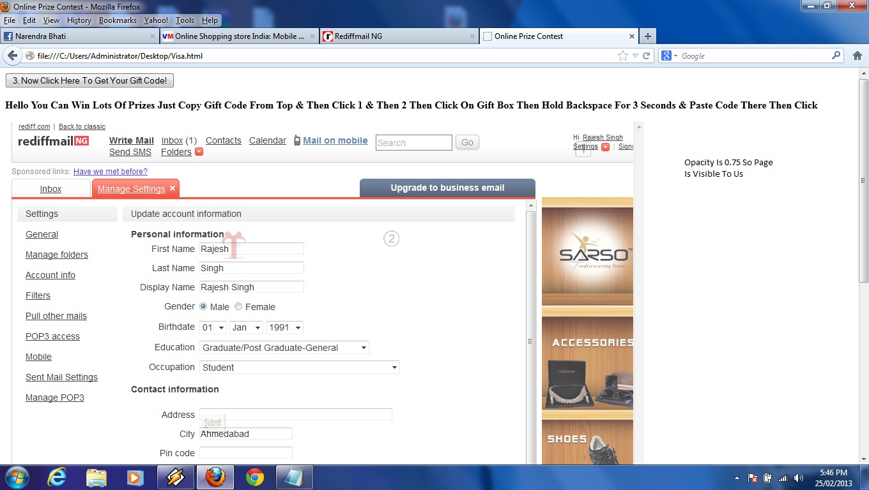Click the Sarso advertisement image
Screen dimensions: 869x490
(587, 251)
